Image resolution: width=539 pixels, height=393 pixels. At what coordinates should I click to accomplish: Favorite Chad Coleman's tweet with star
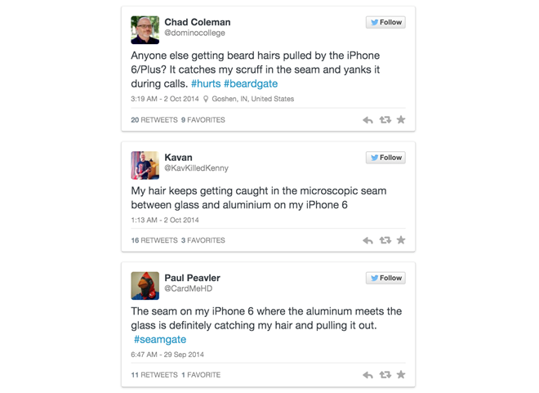pos(401,120)
